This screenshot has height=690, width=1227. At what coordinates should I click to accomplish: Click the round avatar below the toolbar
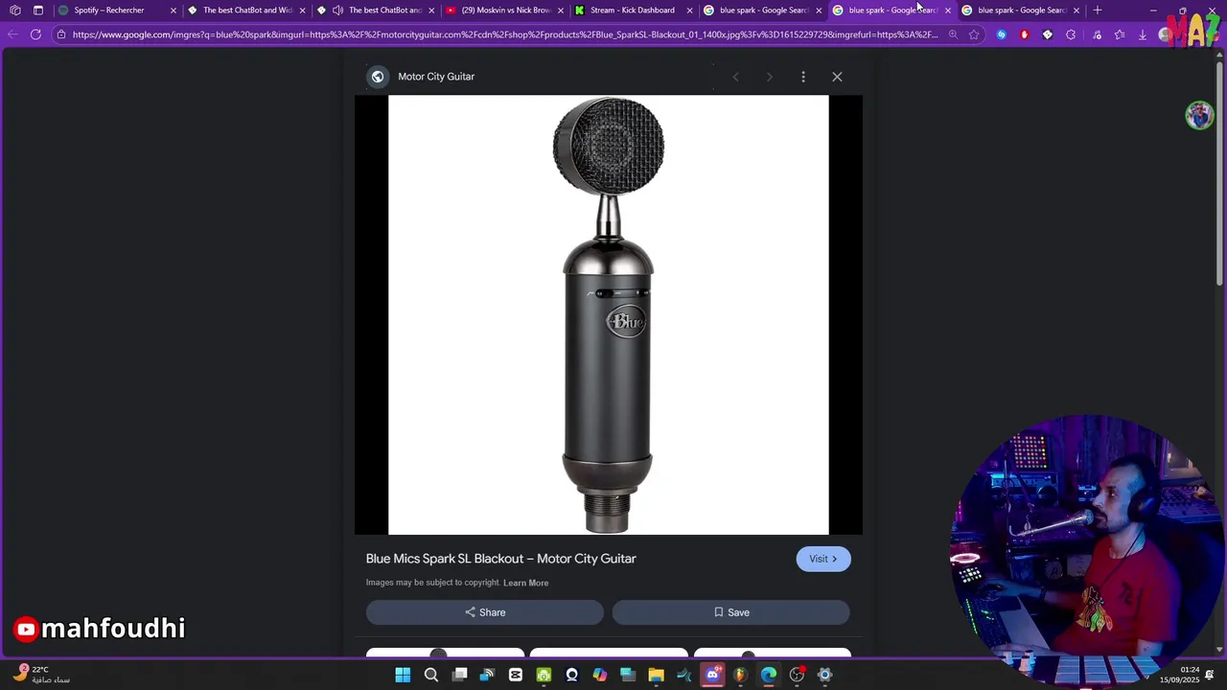click(1199, 115)
